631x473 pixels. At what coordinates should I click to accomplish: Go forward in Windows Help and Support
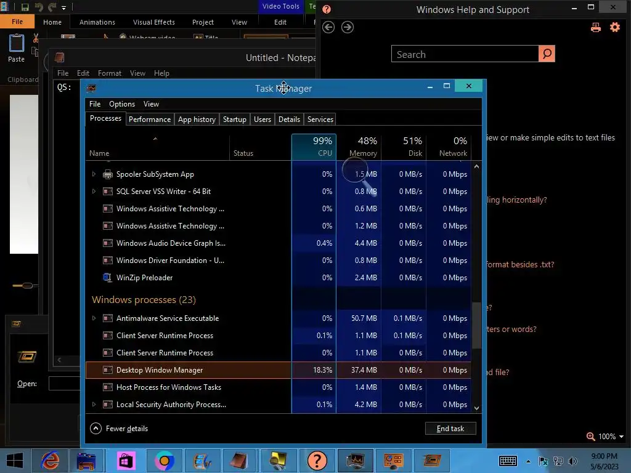coord(348,27)
